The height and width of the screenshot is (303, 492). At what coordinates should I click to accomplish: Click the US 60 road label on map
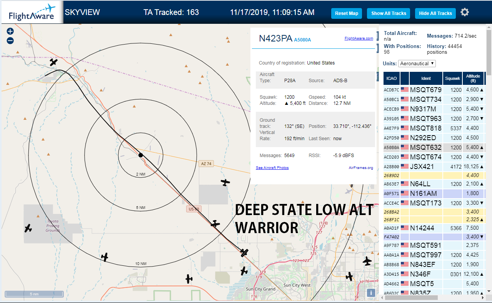(193, 209)
